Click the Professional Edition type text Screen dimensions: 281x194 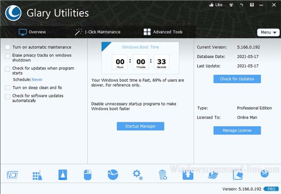coord(254,108)
